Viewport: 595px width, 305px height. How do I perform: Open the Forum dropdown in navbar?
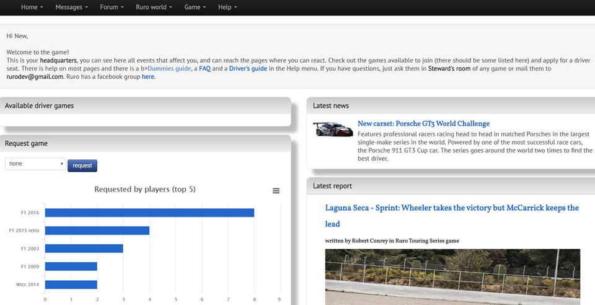point(112,7)
